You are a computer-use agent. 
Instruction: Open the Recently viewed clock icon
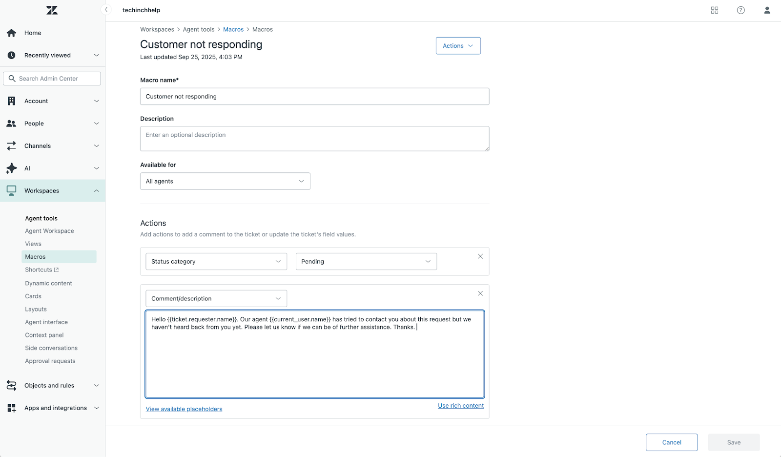pos(12,55)
